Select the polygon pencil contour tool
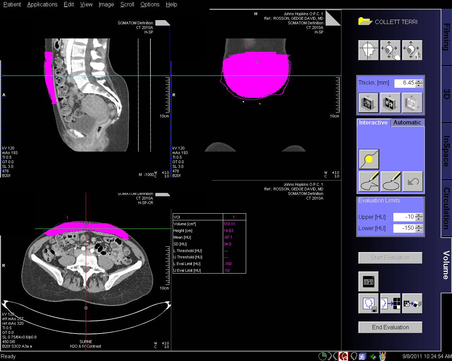 click(x=369, y=181)
